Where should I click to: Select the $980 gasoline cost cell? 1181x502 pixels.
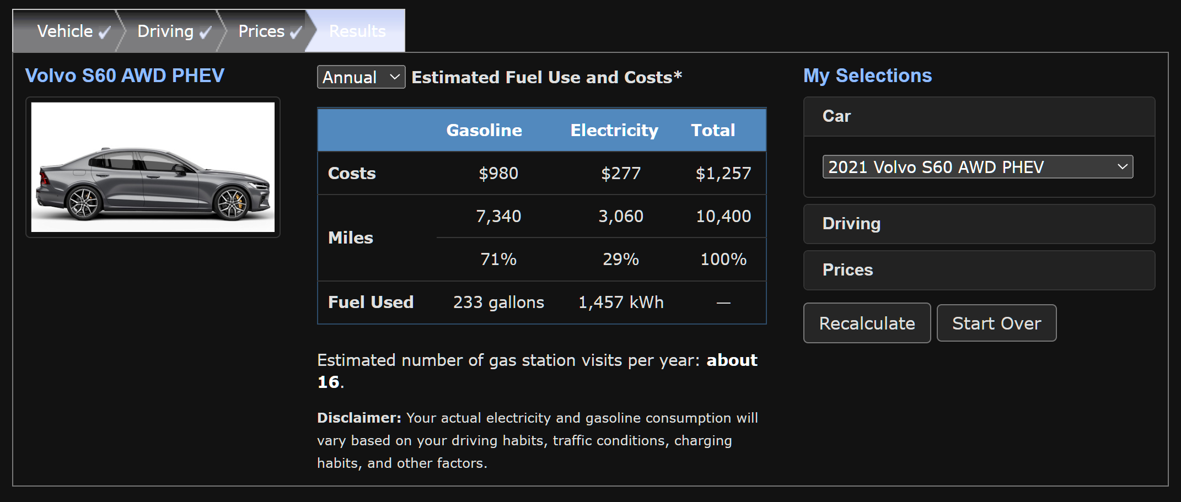point(498,174)
